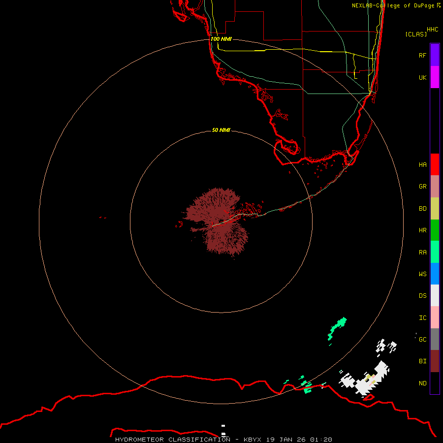Click the HR dark green legend swatch
The image size is (443, 443).
pyautogui.click(x=435, y=230)
